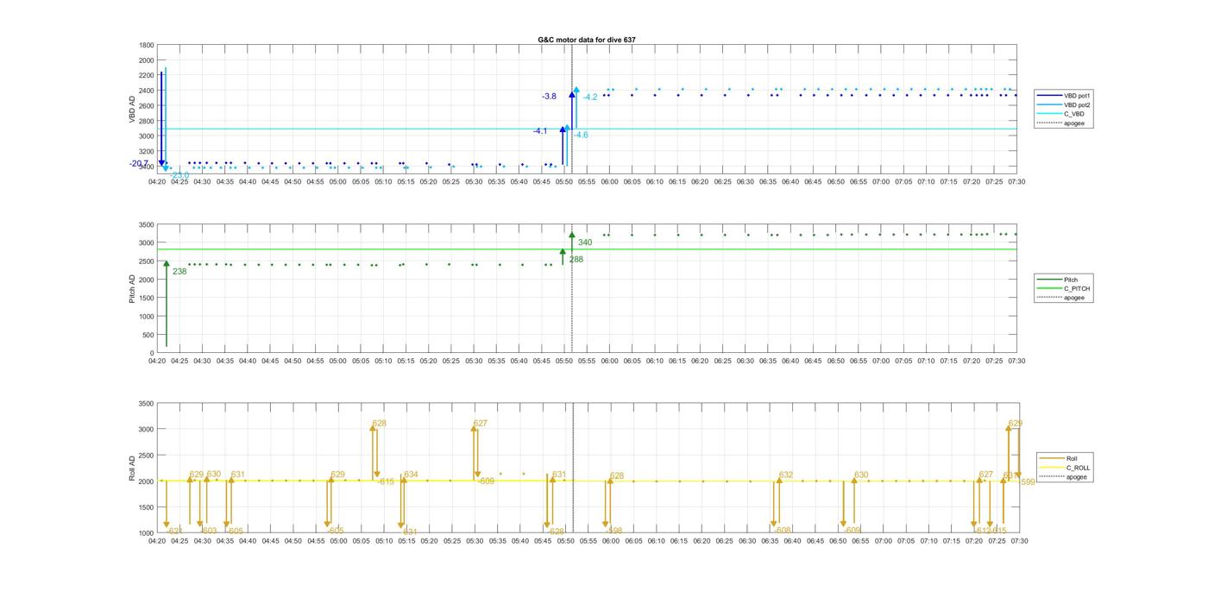Viewport: 1208px width, 598px height.
Task: Select the 'C_ROLL' legend entry
Action: pyautogui.click(x=1065, y=468)
